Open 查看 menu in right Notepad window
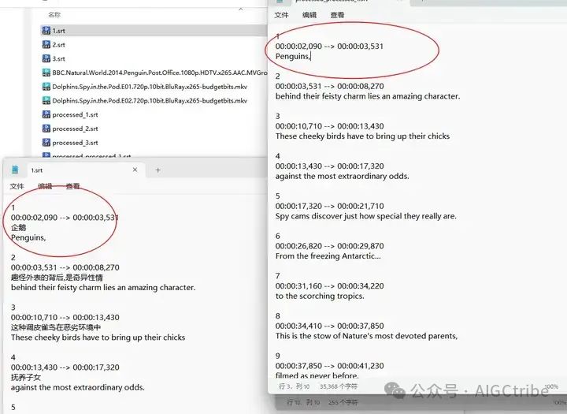Image resolution: width=567 pixels, height=414 pixels. tap(337, 15)
